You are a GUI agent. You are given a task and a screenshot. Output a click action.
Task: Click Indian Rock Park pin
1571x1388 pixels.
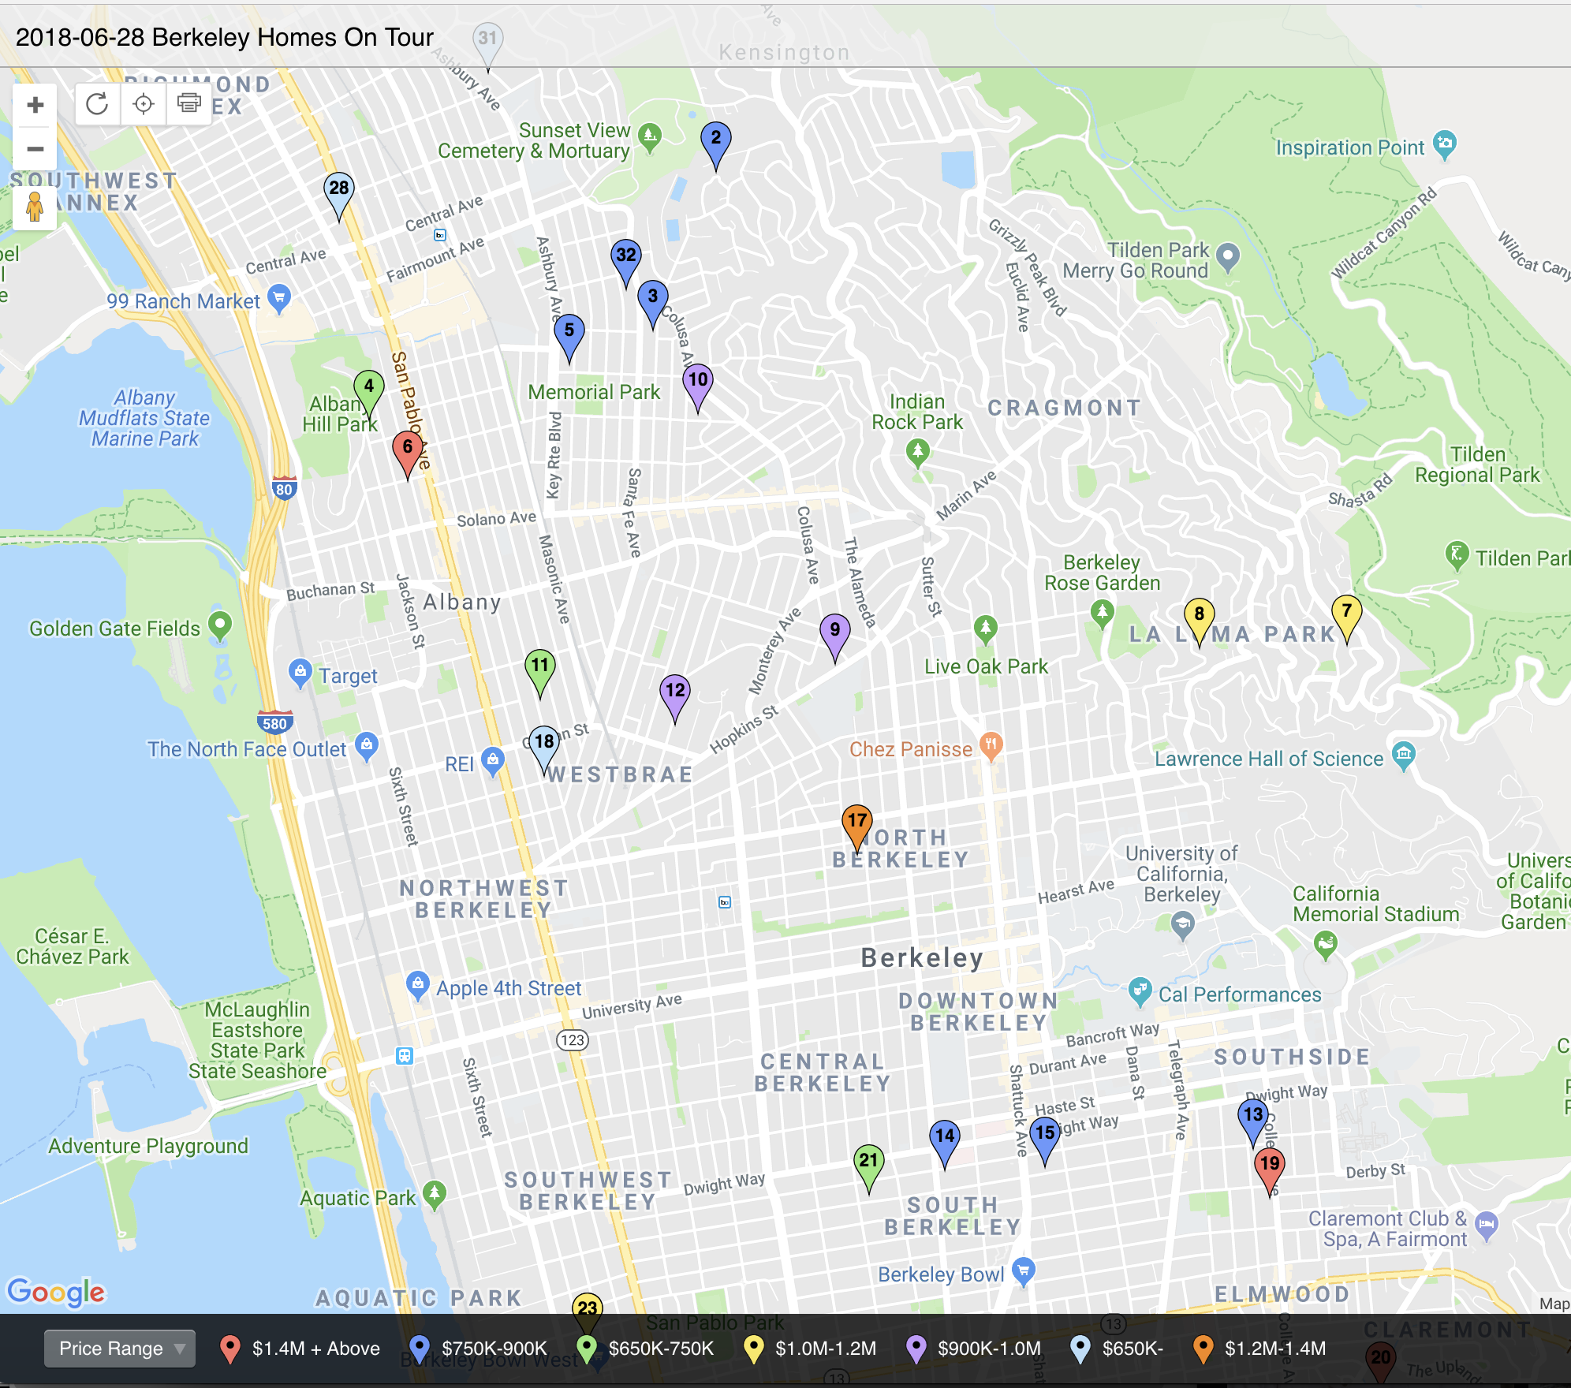tap(917, 453)
